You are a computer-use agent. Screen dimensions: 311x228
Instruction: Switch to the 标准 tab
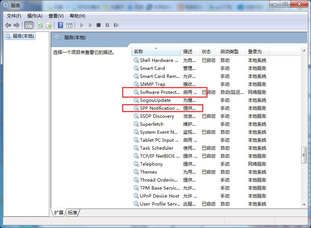point(72,213)
